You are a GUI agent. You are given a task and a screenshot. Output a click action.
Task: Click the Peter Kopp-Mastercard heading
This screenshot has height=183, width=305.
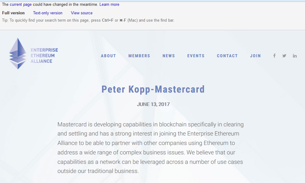(153, 89)
